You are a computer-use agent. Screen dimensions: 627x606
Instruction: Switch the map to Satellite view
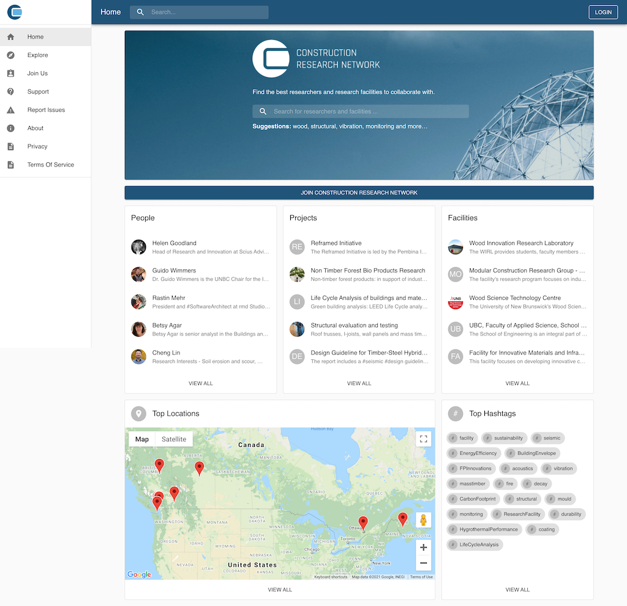point(174,440)
